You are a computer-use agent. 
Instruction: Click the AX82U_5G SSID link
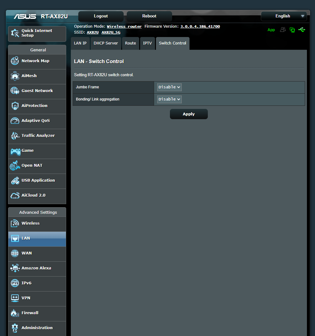pos(111,32)
